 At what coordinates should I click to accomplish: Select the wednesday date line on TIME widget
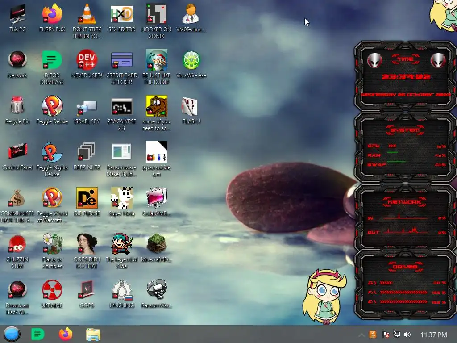(x=406, y=95)
